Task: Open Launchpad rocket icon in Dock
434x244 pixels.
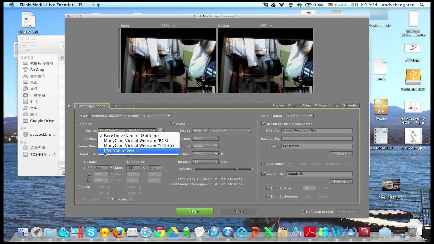Action: point(36,232)
